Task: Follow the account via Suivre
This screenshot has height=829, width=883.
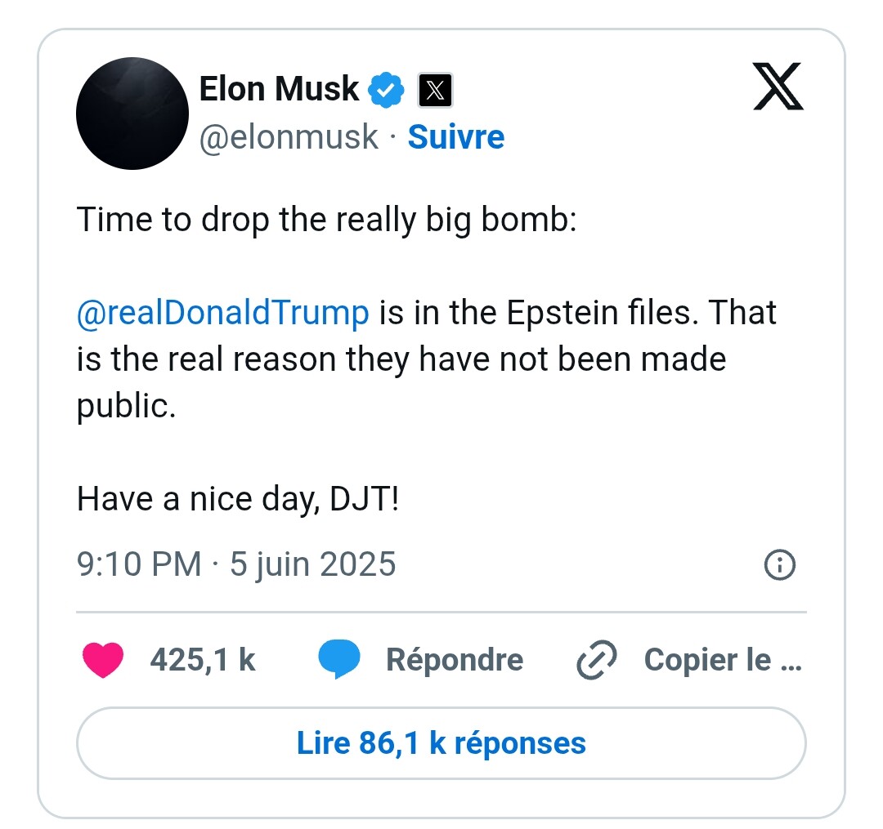Action: (456, 137)
